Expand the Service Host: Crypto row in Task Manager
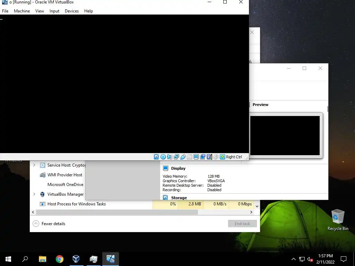355x266 pixels. pos(34,165)
